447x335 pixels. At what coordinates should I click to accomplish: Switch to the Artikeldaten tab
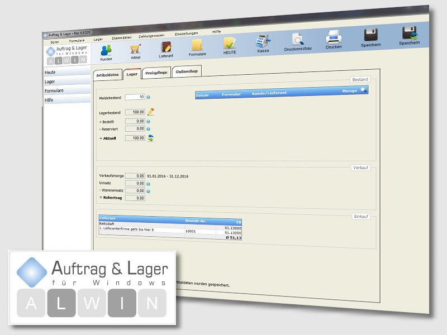[x=107, y=75]
